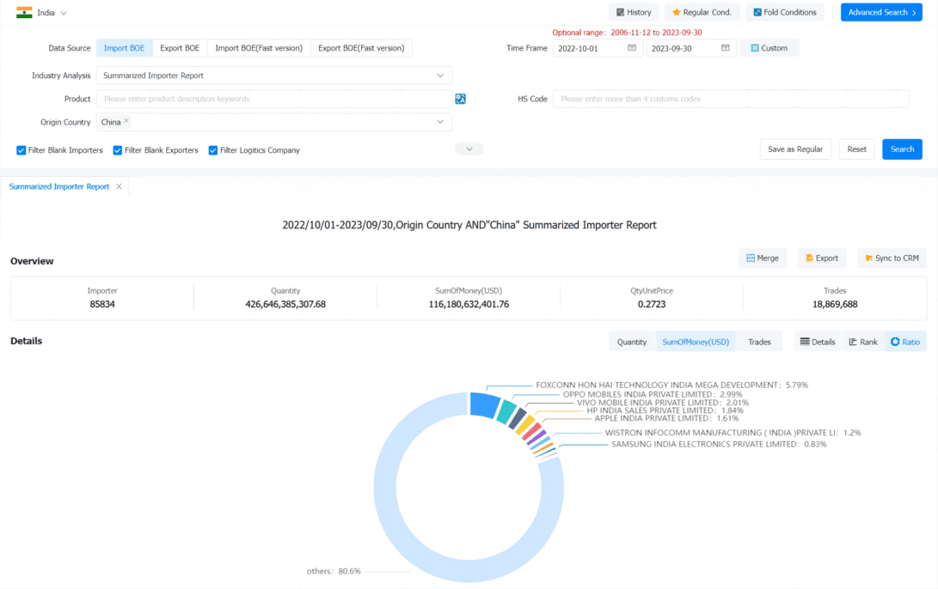This screenshot has width=938, height=589.
Task: Select Export BOE(Fast version) data source
Action: coord(361,48)
